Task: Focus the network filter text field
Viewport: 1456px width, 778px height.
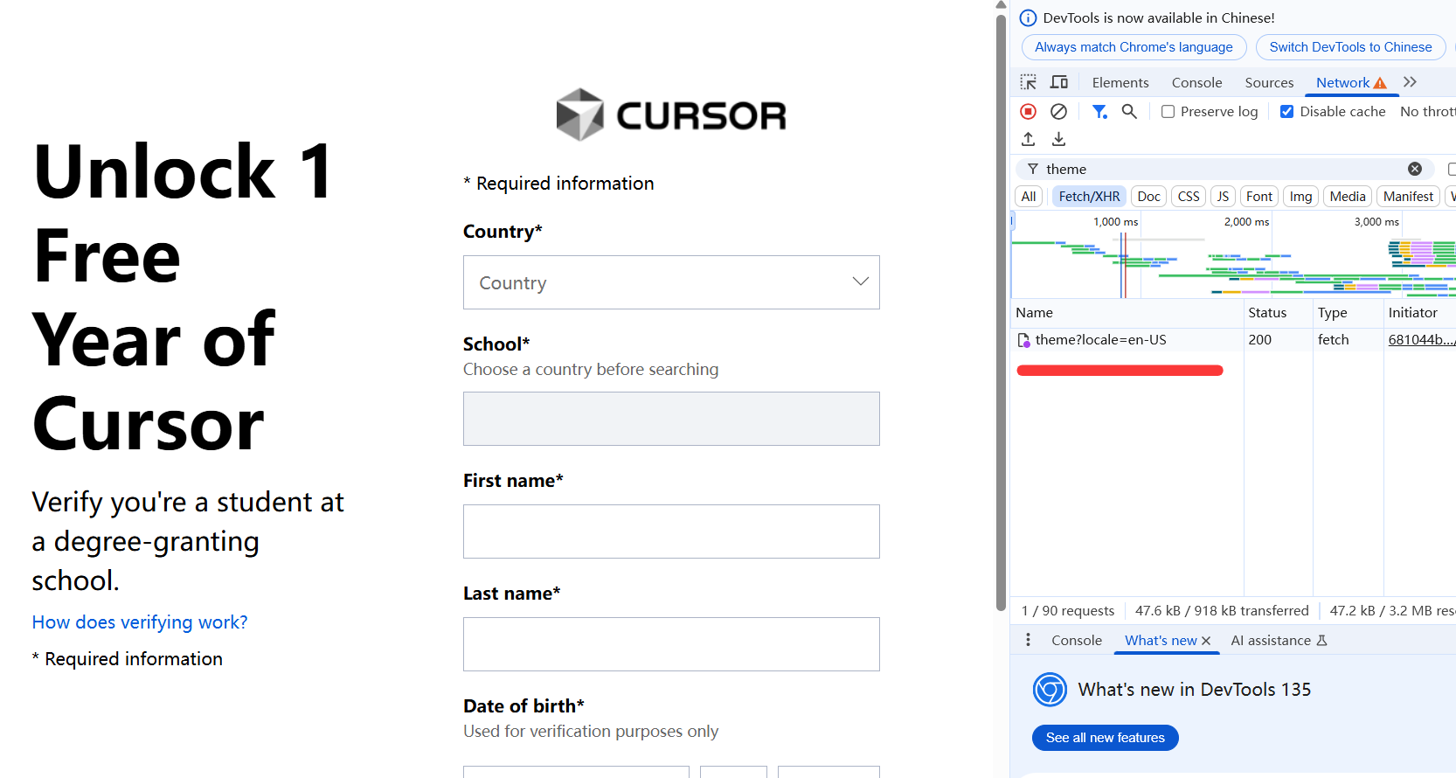Action: pos(1224,169)
